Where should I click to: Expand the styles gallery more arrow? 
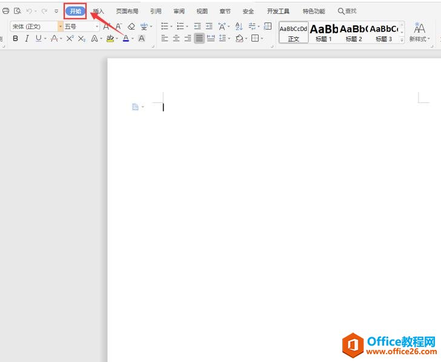click(x=402, y=40)
